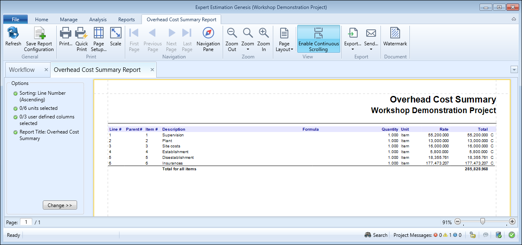
Task: Add a Watermark to the document
Action: (x=395, y=33)
